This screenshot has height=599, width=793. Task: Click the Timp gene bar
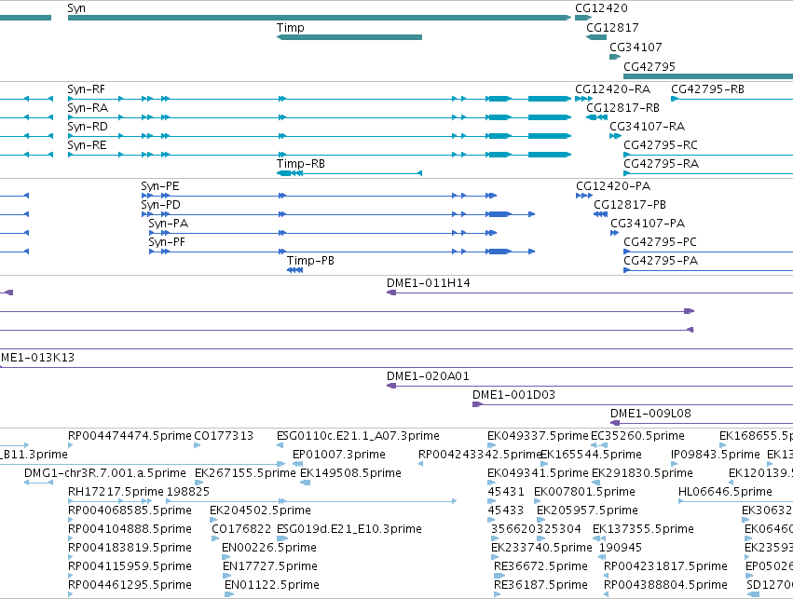pos(349,37)
